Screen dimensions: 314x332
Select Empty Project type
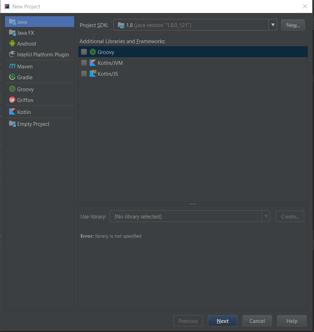click(x=40, y=124)
